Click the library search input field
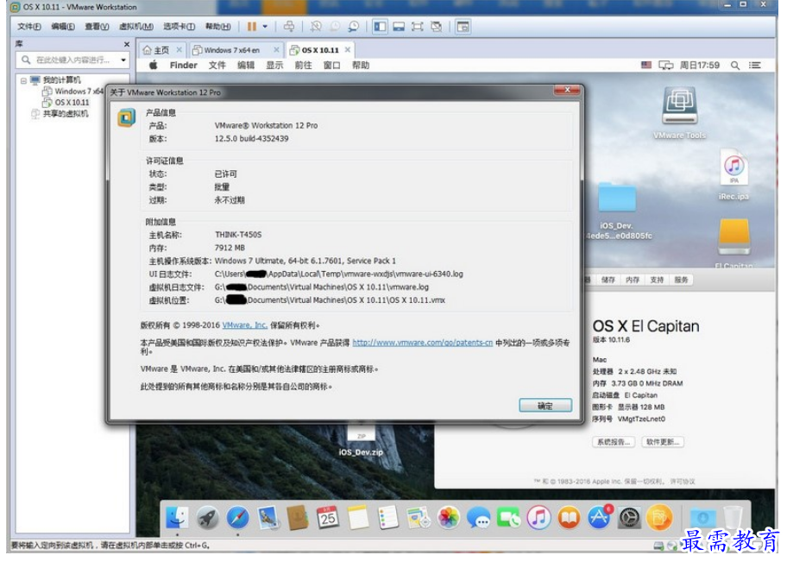This screenshot has height=568, width=787. click(x=72, y=60)
